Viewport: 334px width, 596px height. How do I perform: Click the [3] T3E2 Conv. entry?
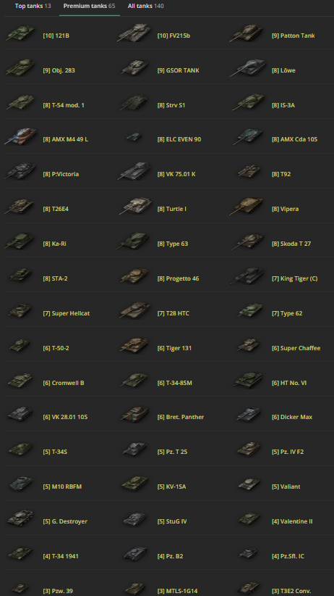291,591
